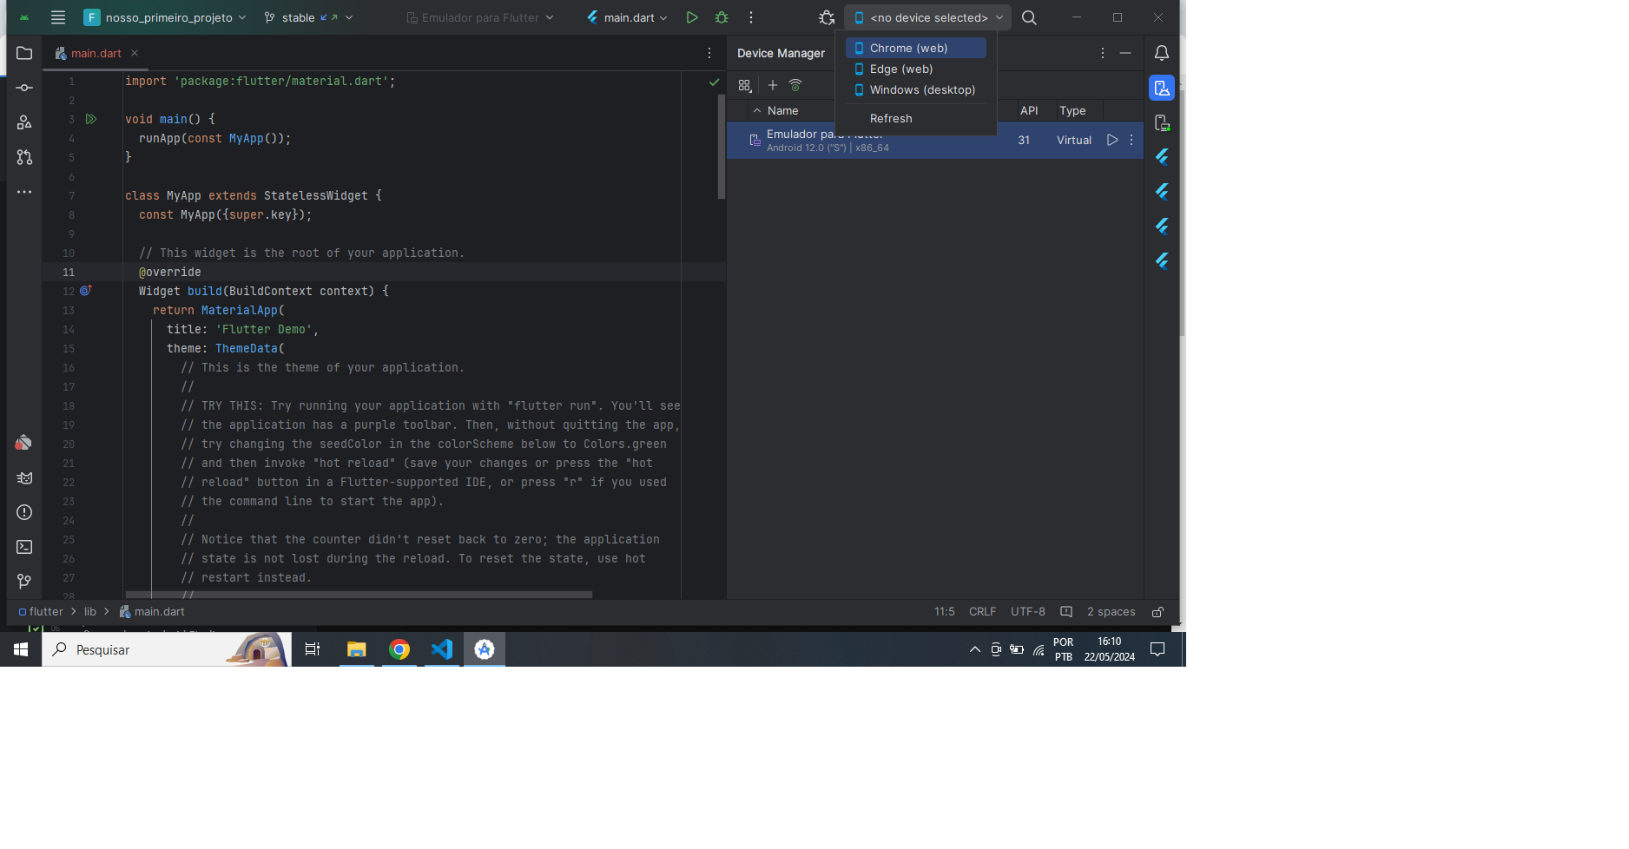The height and width of the screenshot is (849, 1629).
Task: Click the flutter breadcrumb in status bar
Action: pyautogui.click(x=41, y=612)
